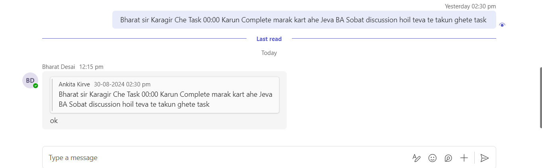Click the chat's vertical scrollbar thumb
Screen dimensions: 542x168
pyautogui.click(x=540, y=98)
